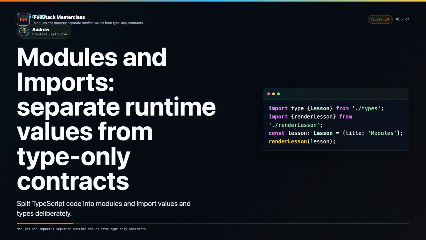Viewport: 426px width, 240px height.
Task: Click the 'renderLesson(lesson);' code line
Action: coord(302,141)
